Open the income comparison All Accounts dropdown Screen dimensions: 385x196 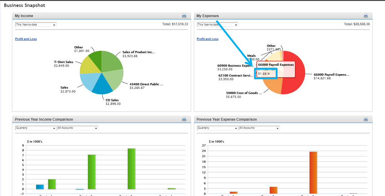(77, 128)
